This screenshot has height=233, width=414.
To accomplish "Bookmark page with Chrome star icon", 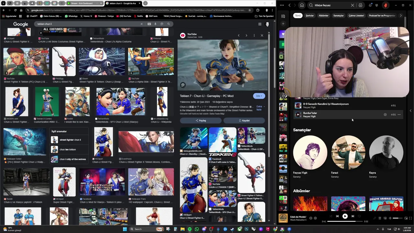I will (x=249, y=10).
